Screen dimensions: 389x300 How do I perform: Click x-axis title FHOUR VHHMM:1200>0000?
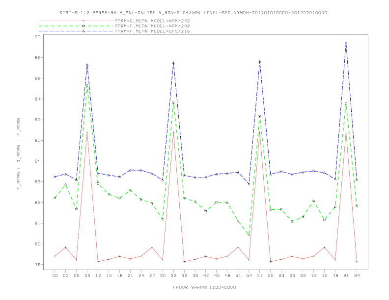point(204,287)
